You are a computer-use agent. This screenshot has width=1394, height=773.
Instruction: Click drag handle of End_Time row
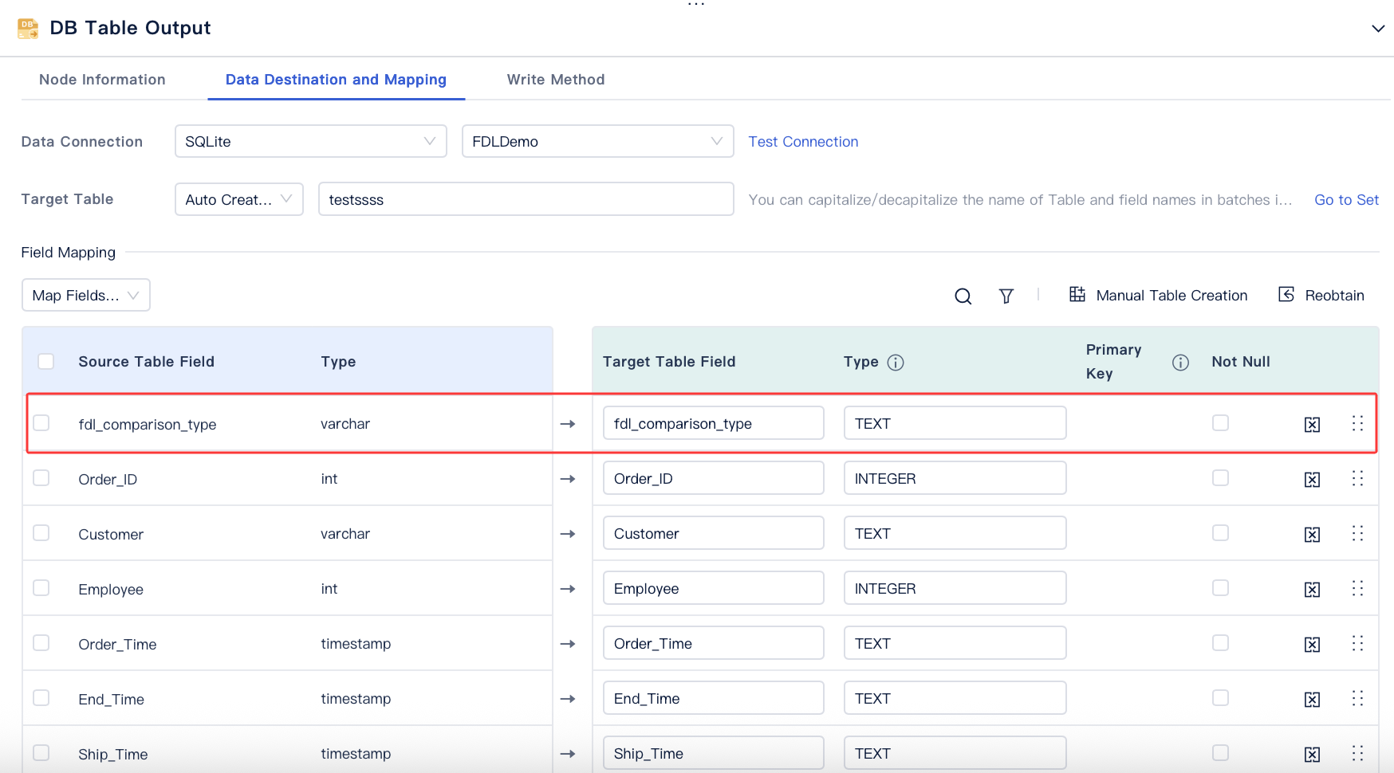coord(1357,698)
